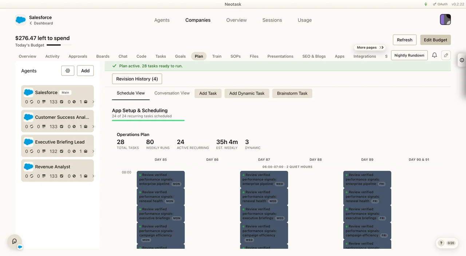Open the SOPs page tab
The height and width of the screenshot is (256, 466).
tap(236, 56)
